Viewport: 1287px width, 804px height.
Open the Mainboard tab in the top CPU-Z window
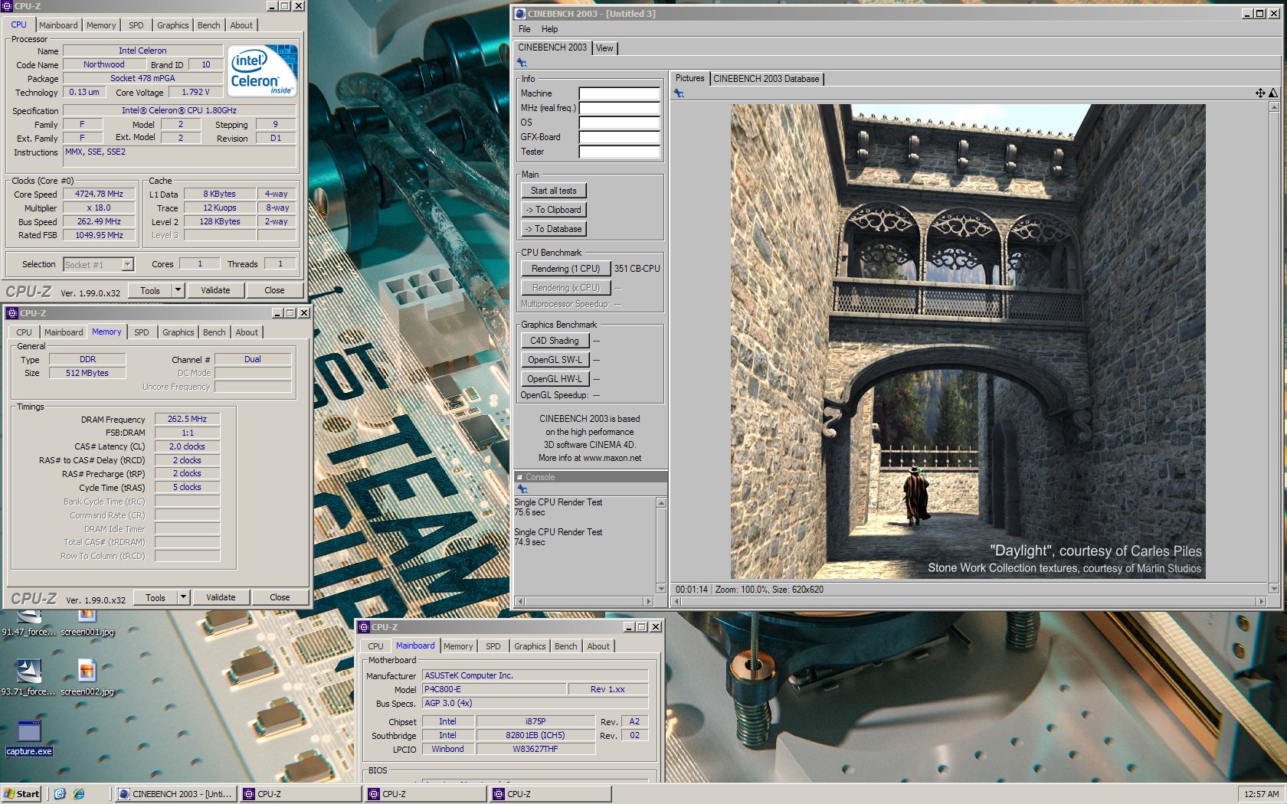point(58,25)
